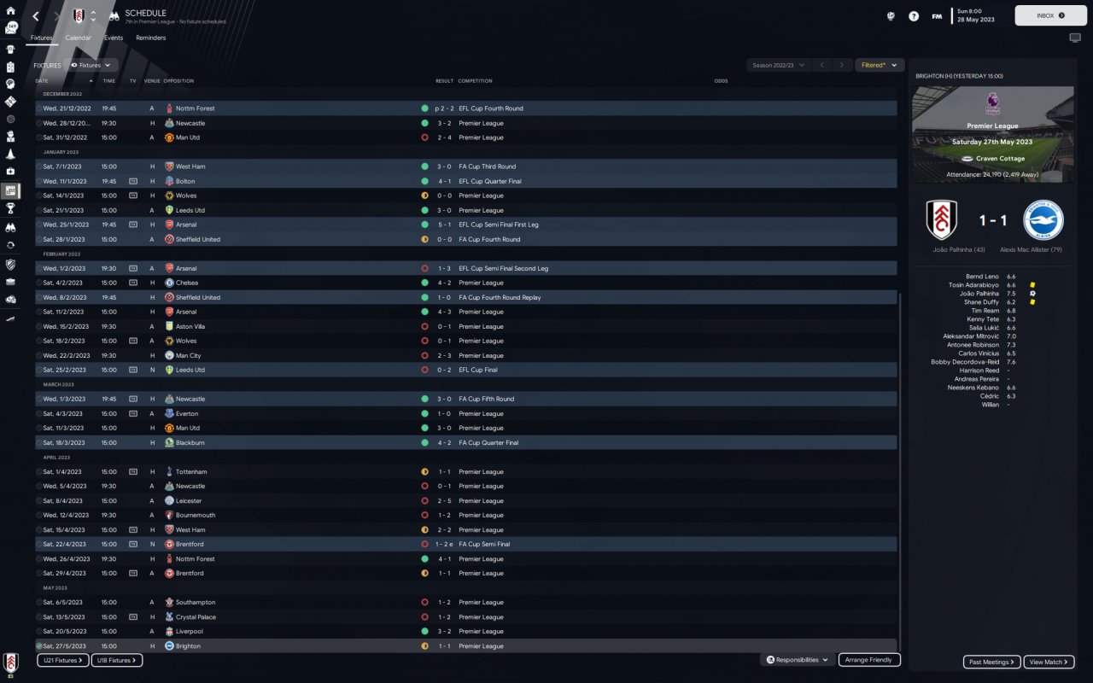1093x683 pixels.
Task: Select the Schedule calendar icon in sidebar
Action: coord(10,190)
